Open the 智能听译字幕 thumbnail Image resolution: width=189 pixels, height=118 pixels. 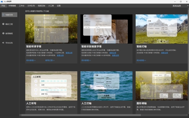click(x=51, y=29)
